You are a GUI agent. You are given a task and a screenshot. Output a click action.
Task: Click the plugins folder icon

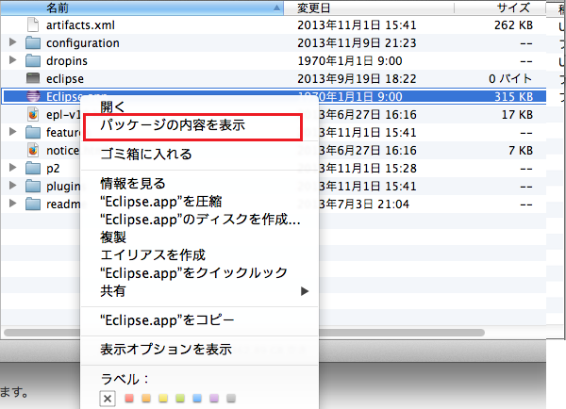tap(33, 186)
